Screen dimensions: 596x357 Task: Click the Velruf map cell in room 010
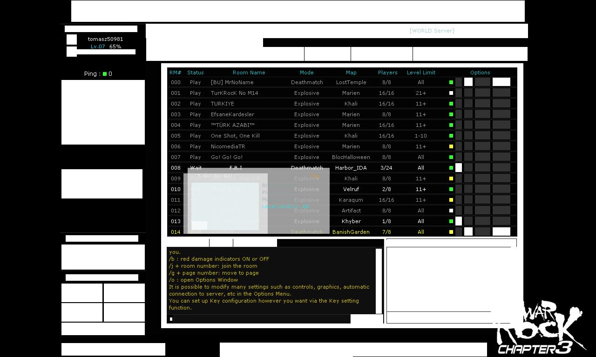[351, 189]
